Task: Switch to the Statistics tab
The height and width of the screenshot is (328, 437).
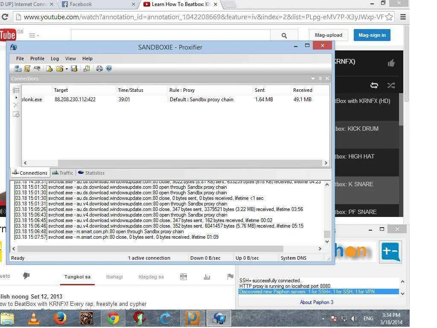Action: pos(91,173)
